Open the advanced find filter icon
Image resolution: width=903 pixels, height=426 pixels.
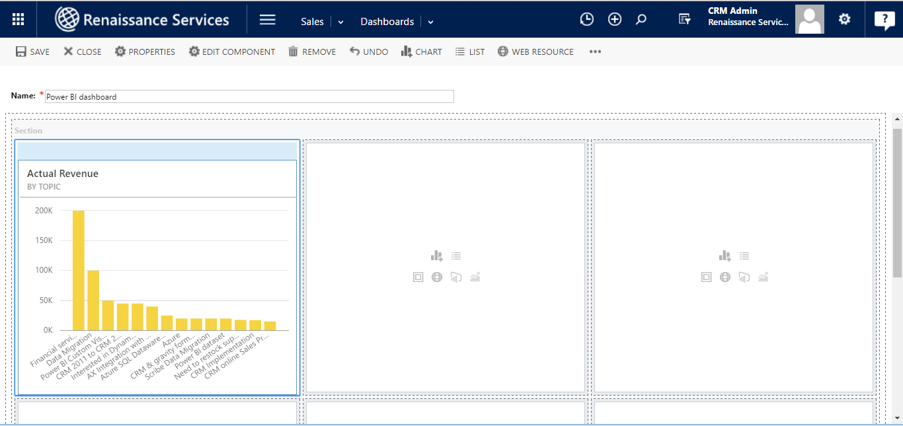click(685, 20)
